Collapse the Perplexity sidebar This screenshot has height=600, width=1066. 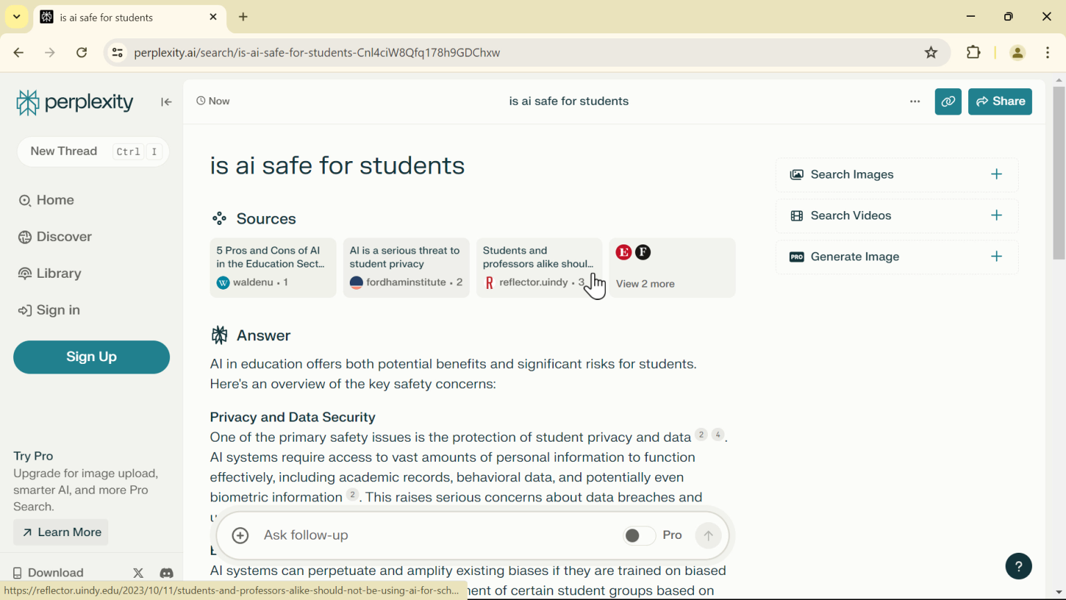click(x=166, y=101)
